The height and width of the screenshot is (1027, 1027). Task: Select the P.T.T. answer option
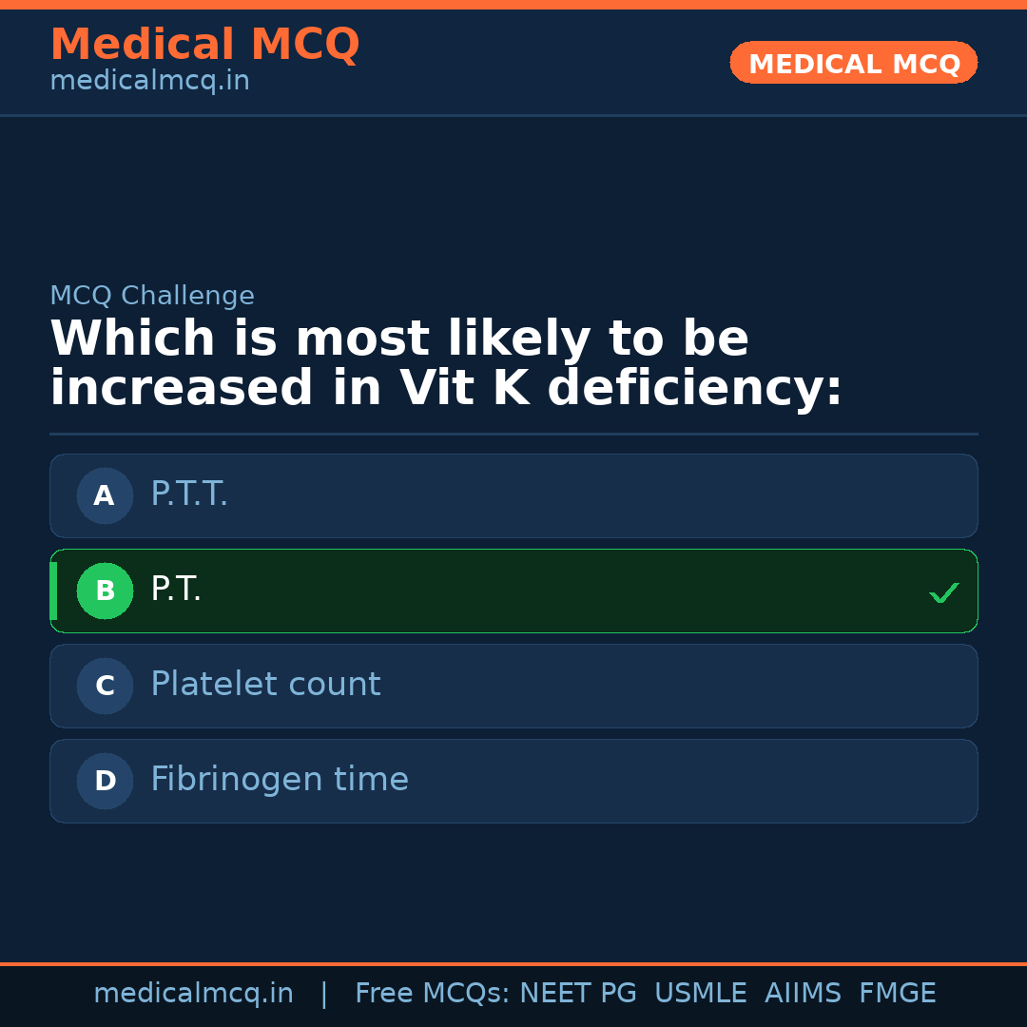[513, 495]
